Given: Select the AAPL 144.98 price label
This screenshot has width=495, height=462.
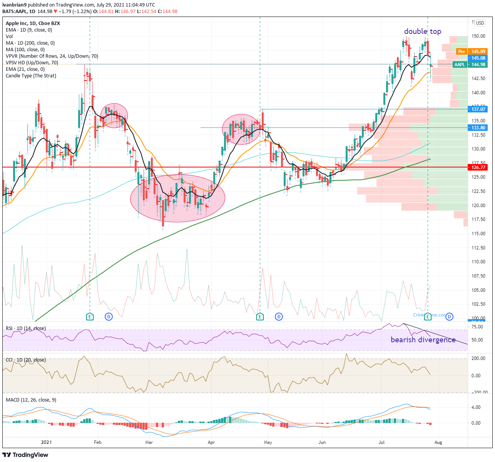Looking at the screenshot, I should coord(470,65).
